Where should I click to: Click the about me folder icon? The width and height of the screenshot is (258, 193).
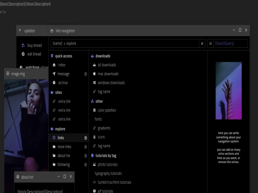coord(54,155)
